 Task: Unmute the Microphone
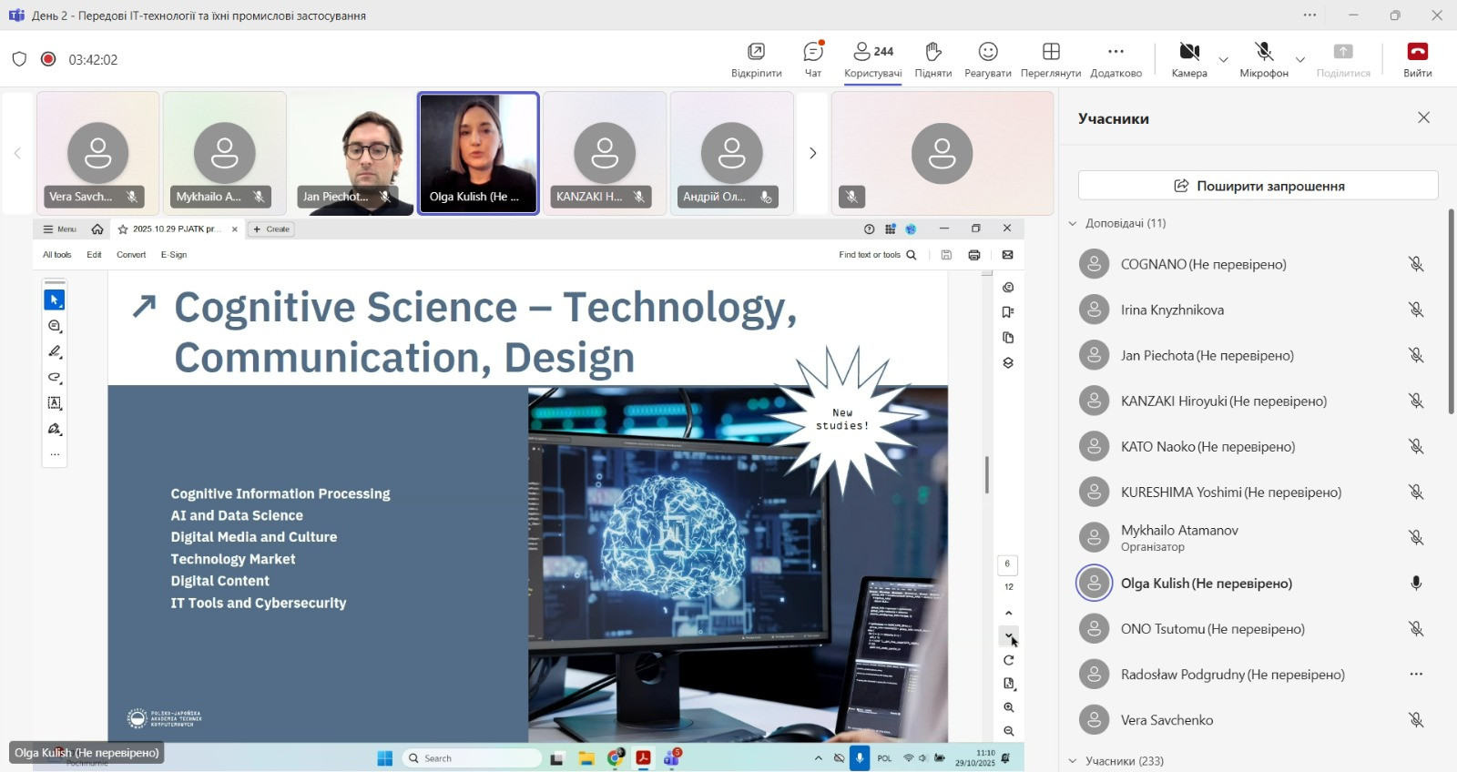[x=1263, y=52]
